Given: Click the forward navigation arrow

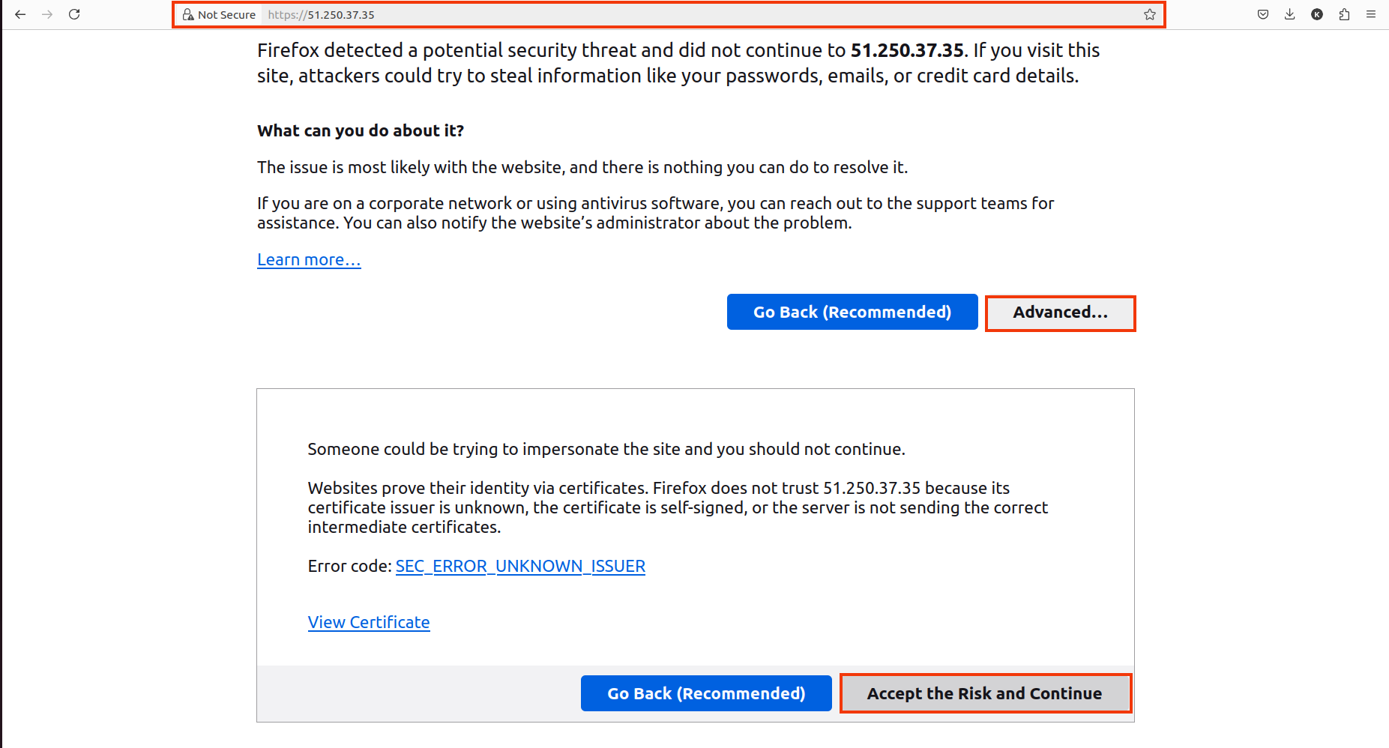Looking at the screenshot, I should pyautogui.click(x=47, y=14).
